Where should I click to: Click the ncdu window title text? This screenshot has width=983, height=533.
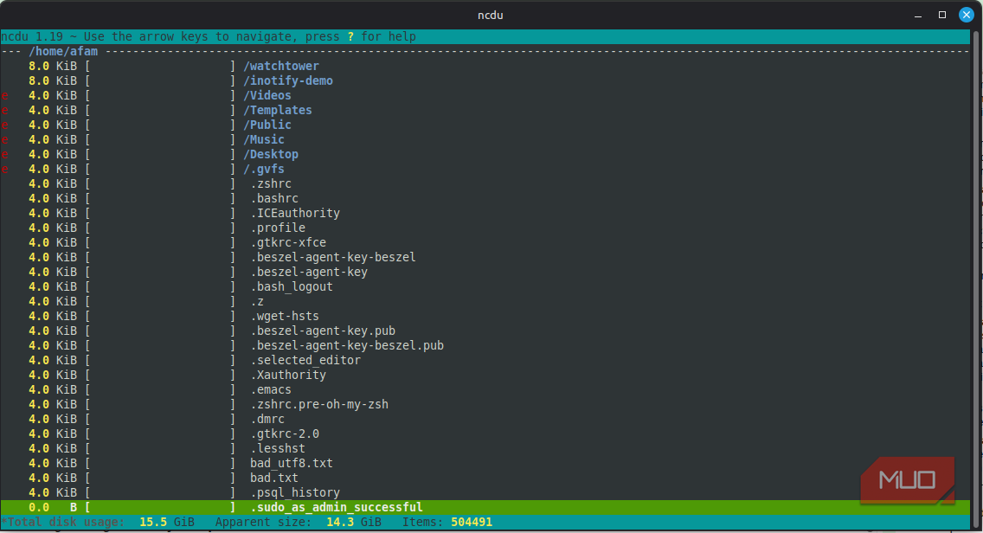[x=491, y=15]
